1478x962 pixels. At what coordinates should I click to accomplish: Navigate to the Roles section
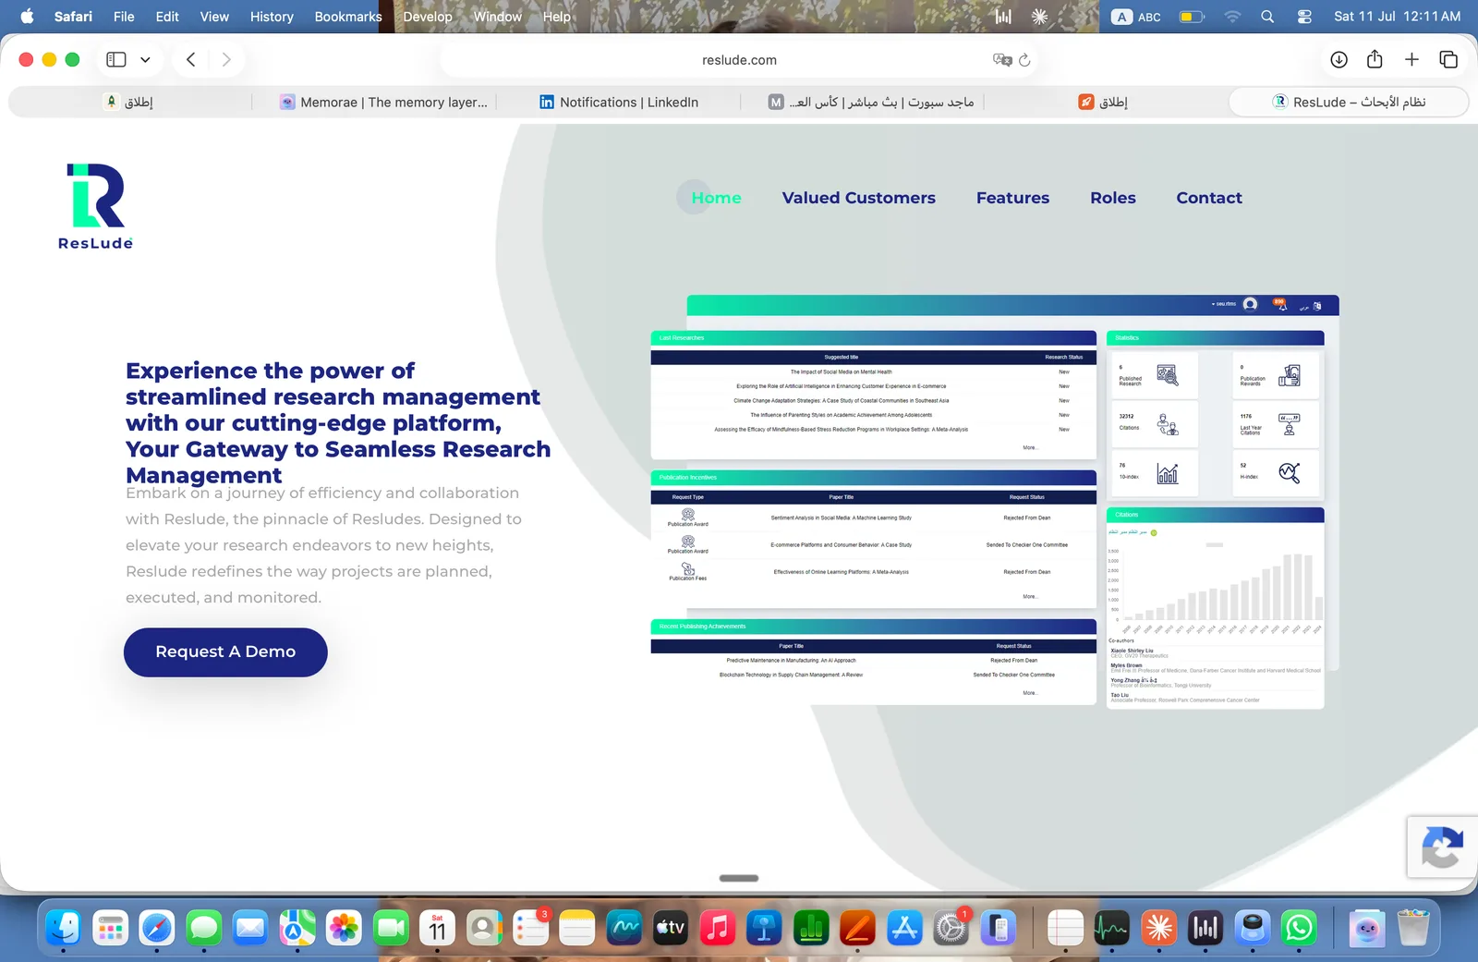point(1113,198)
